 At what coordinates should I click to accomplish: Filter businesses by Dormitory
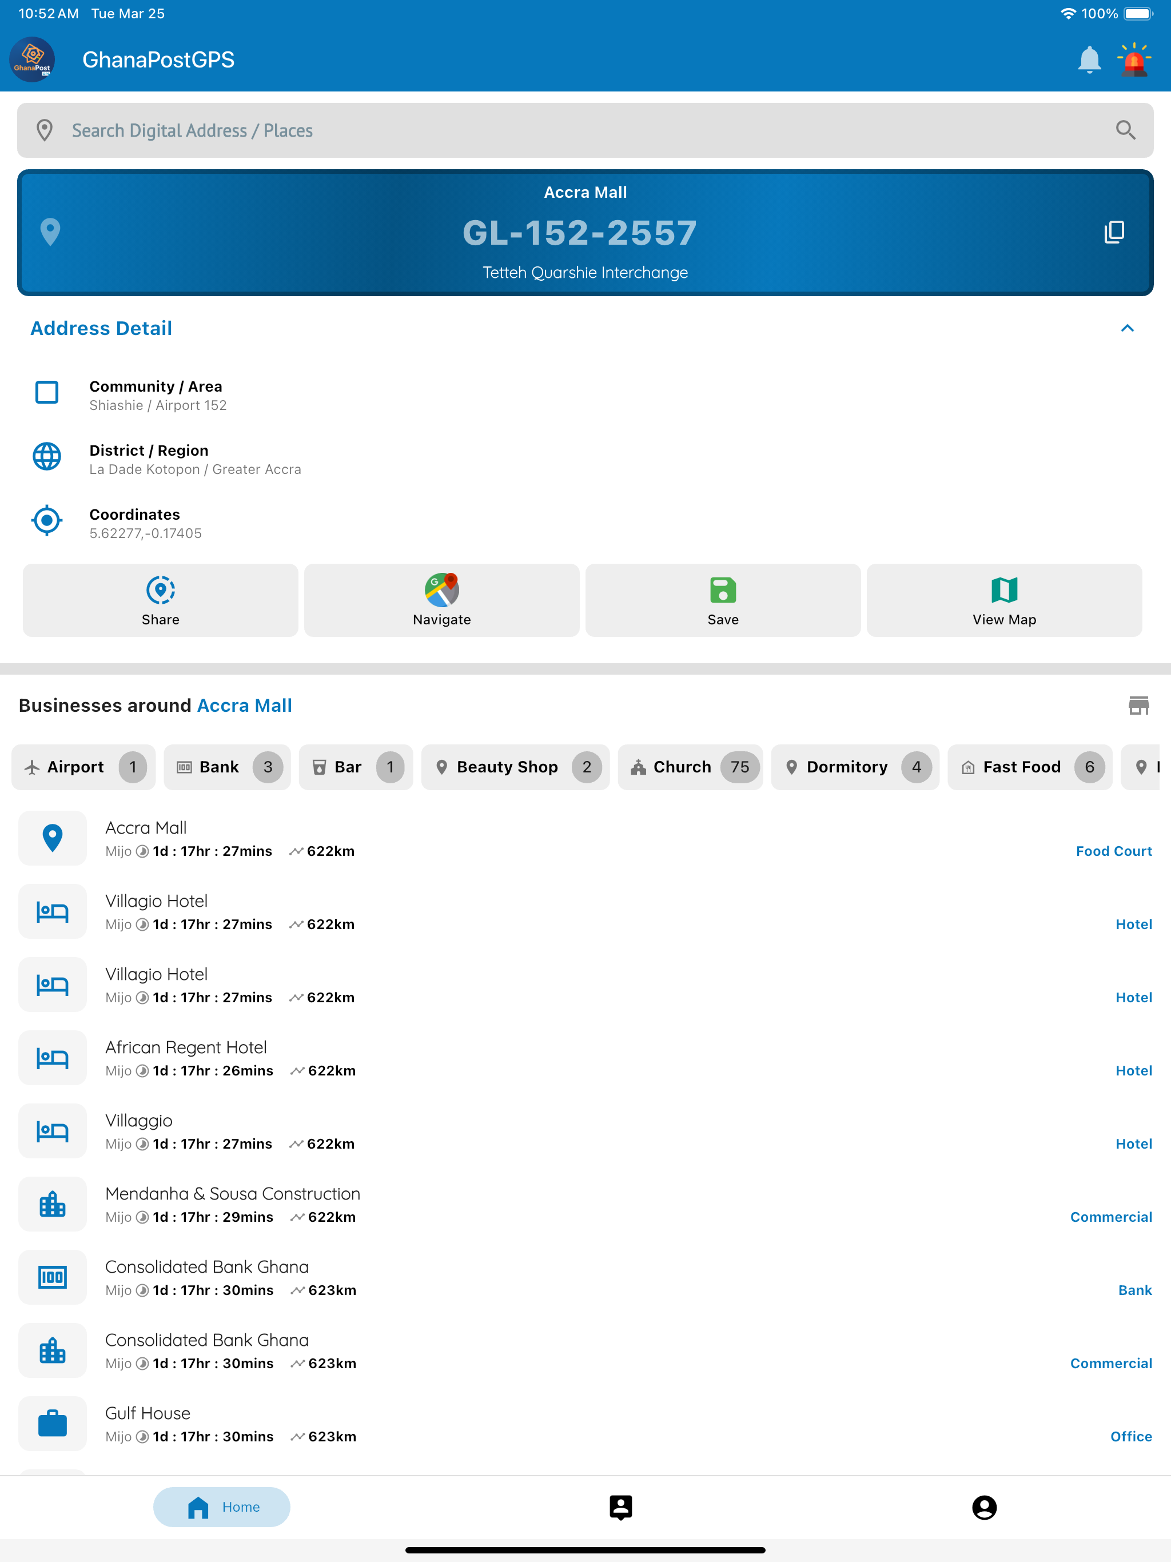pyautogui.click(x=855, y=767)
